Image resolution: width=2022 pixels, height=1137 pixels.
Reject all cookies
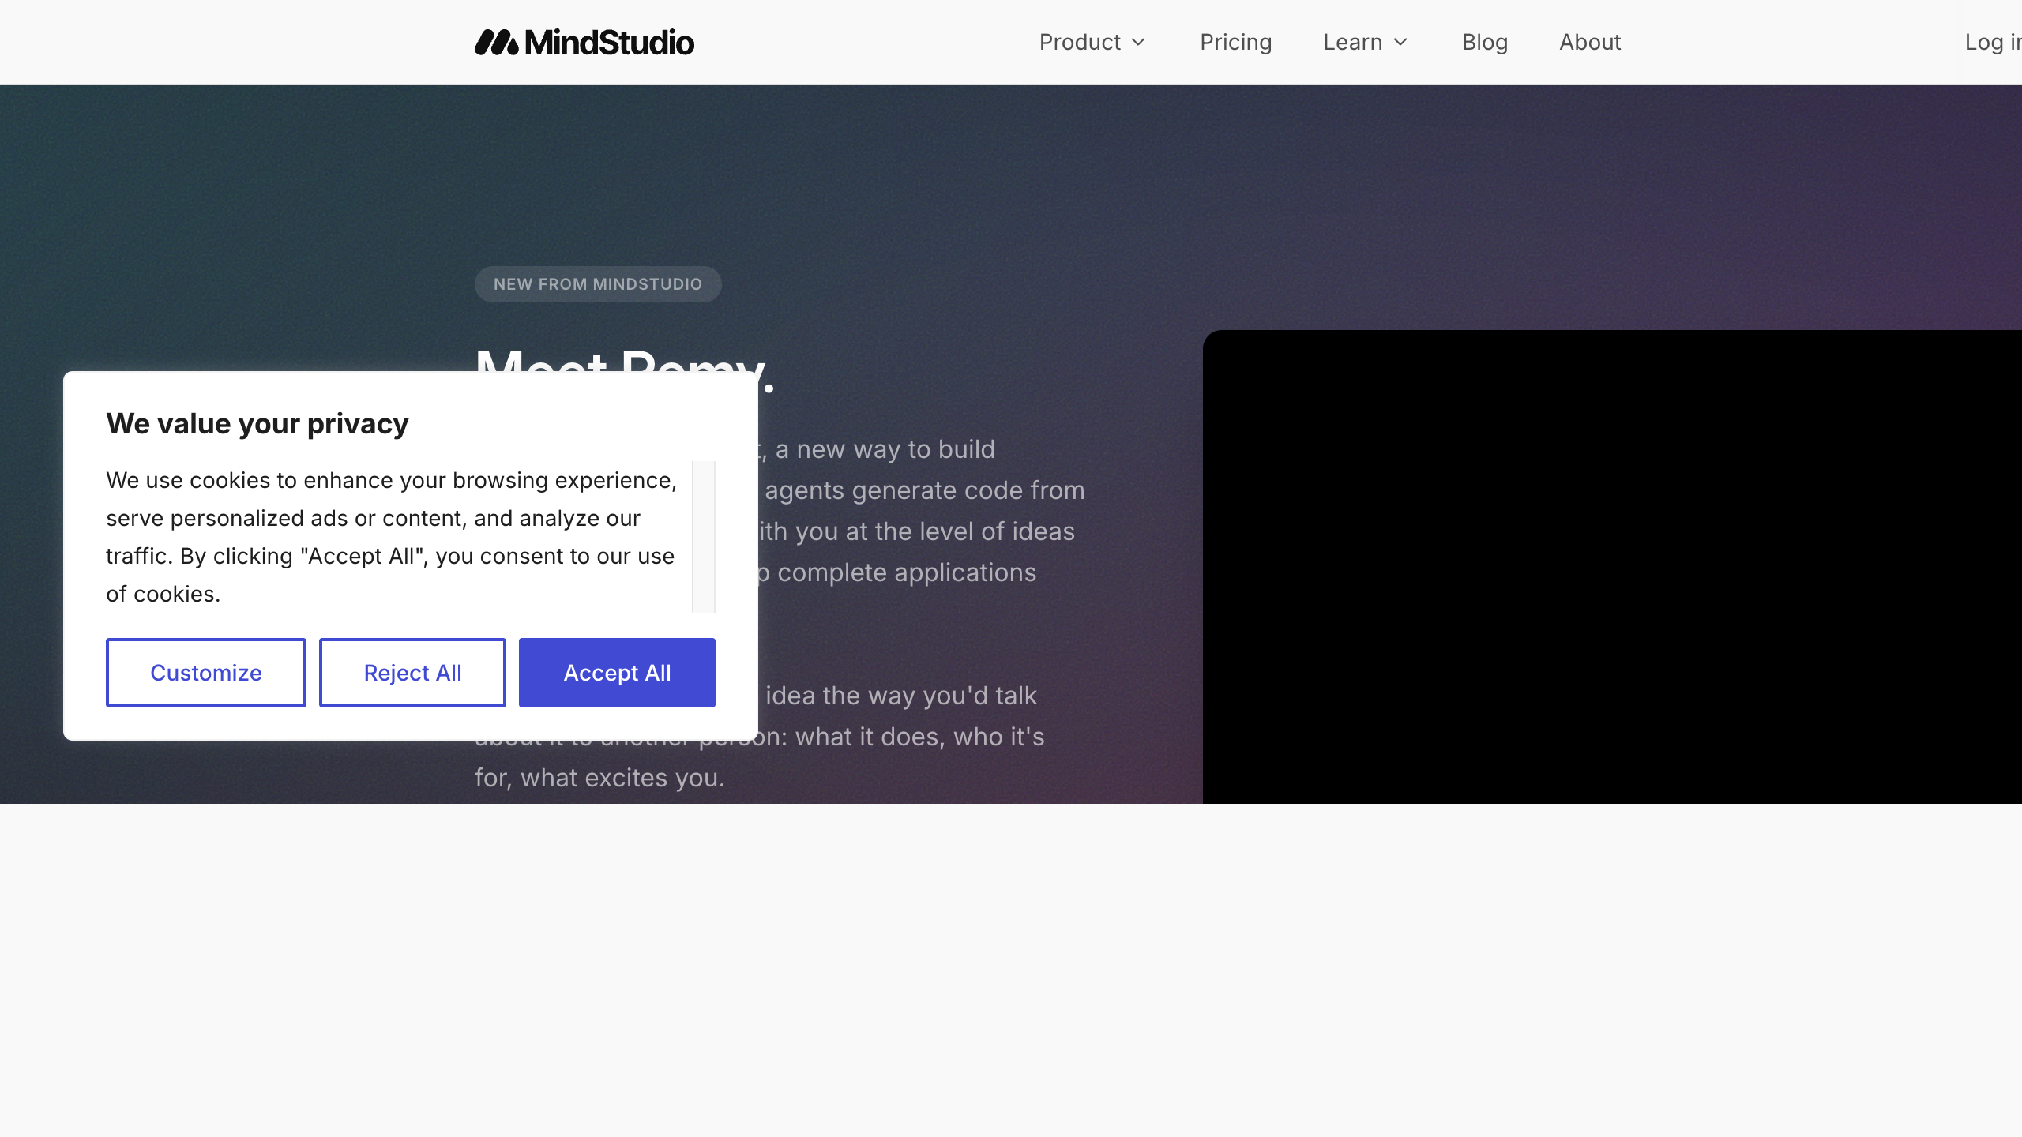pyautogui.click(x=412, y=673)
